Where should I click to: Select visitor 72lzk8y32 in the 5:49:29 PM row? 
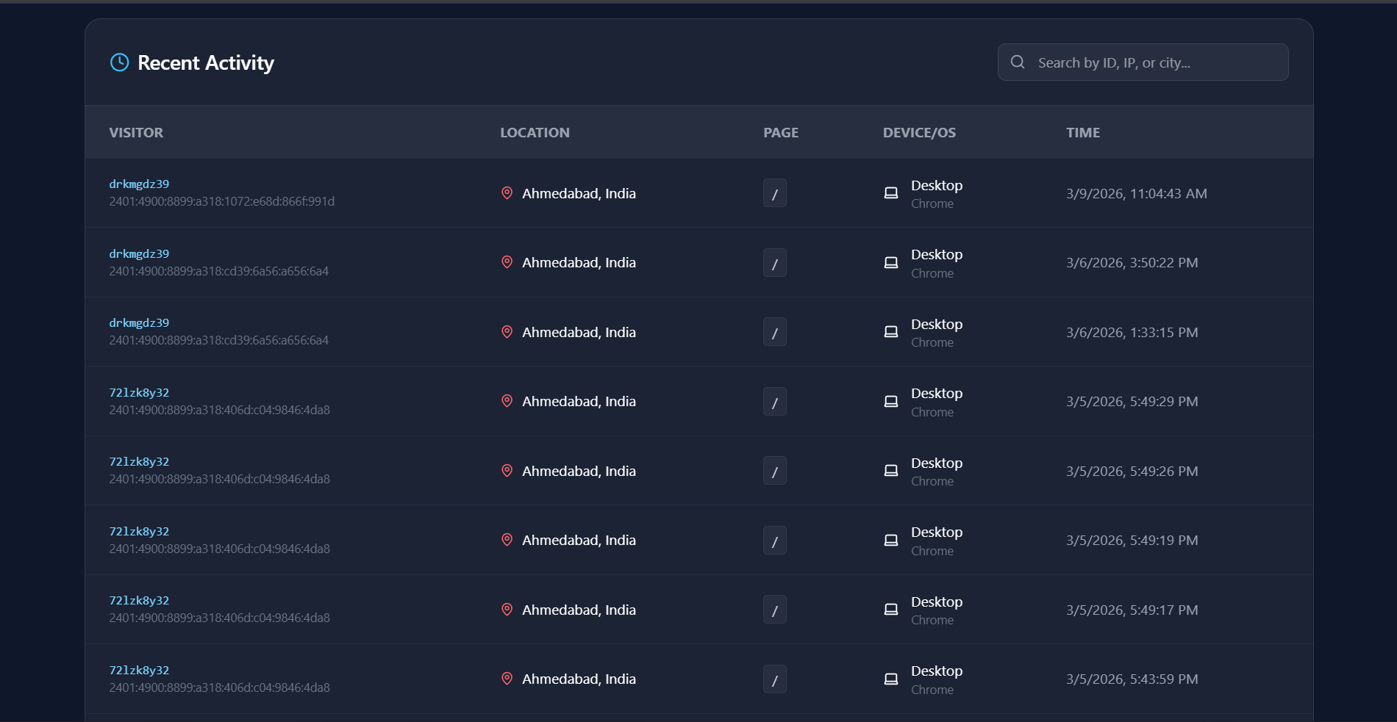139,392
